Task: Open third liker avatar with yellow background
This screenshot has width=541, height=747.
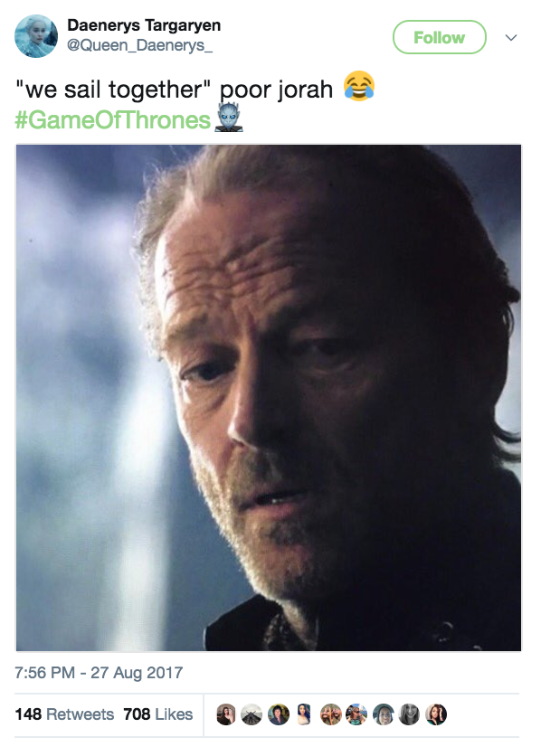Action: (279, 714)
